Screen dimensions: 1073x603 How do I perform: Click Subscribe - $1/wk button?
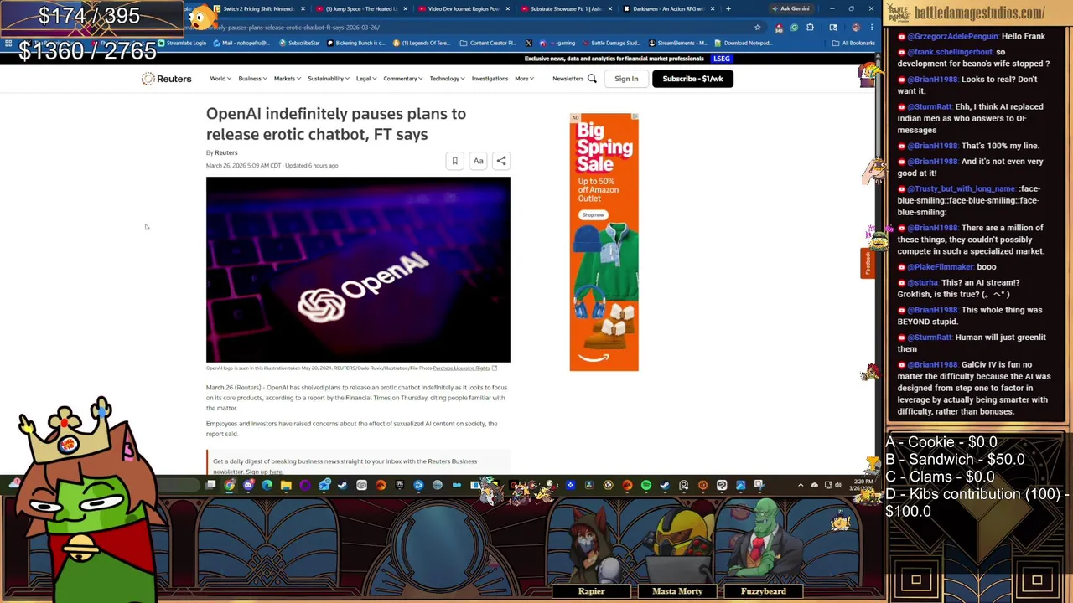(x=692, y=79)
